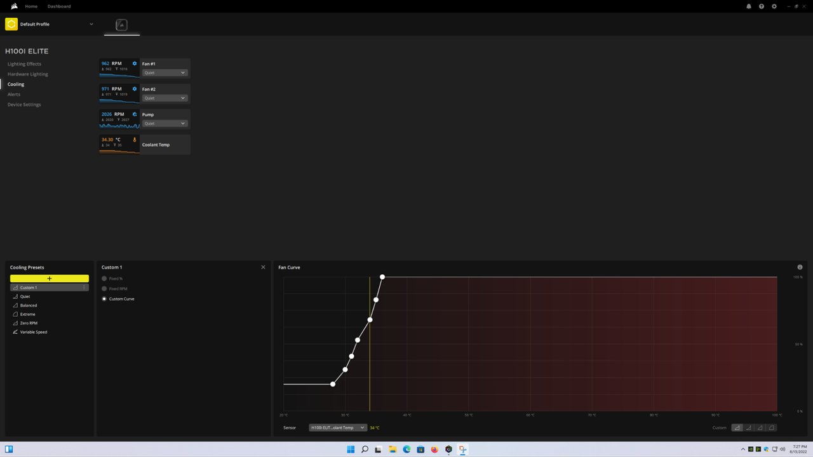Click Fan #1 fan icon
Screen dimensions: 813x457
pyautogui.click(x=135, y=63)
